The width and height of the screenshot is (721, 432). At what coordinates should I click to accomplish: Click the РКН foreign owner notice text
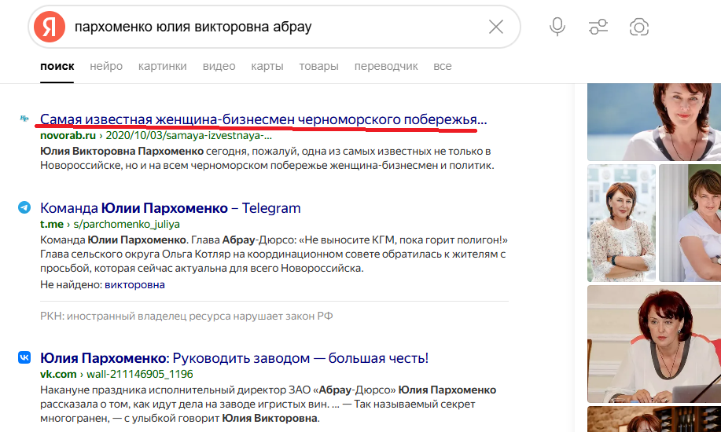186,316
